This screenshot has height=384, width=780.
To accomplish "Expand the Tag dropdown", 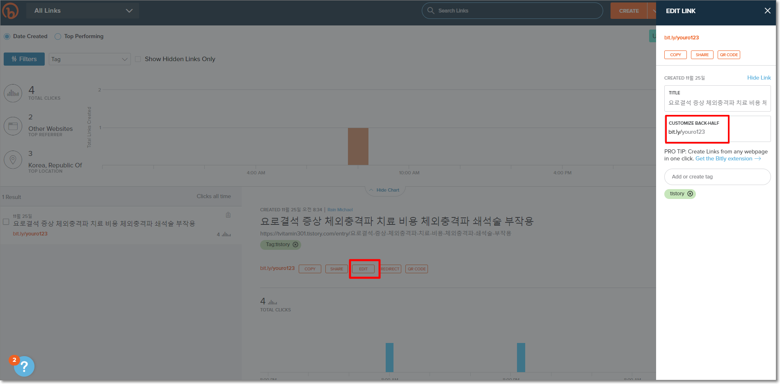I will click(90, 59).
